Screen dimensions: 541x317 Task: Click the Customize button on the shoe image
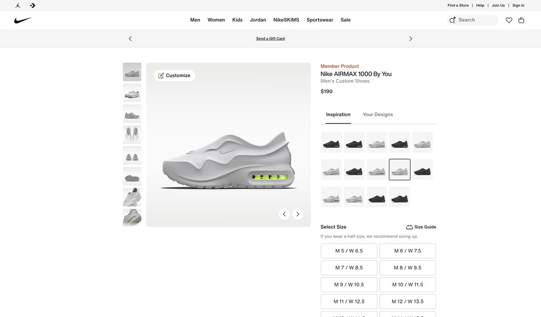(x=174, y=76)
